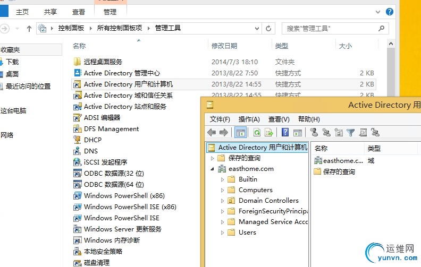
Task: Expand the Domain Controllers node
Action: coord(222,201)
